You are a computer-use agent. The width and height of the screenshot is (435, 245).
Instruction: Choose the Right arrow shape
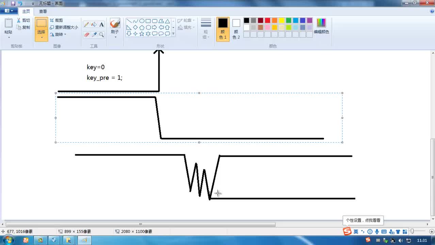(155, 27)
